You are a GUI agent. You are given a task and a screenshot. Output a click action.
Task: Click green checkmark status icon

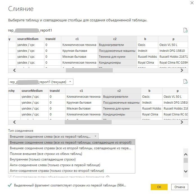click(10, 185)
